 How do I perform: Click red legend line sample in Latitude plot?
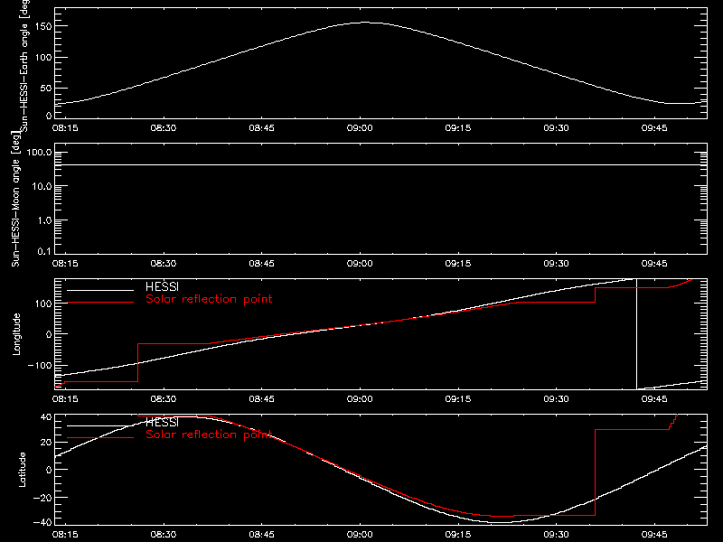click(x=100, y=438)
